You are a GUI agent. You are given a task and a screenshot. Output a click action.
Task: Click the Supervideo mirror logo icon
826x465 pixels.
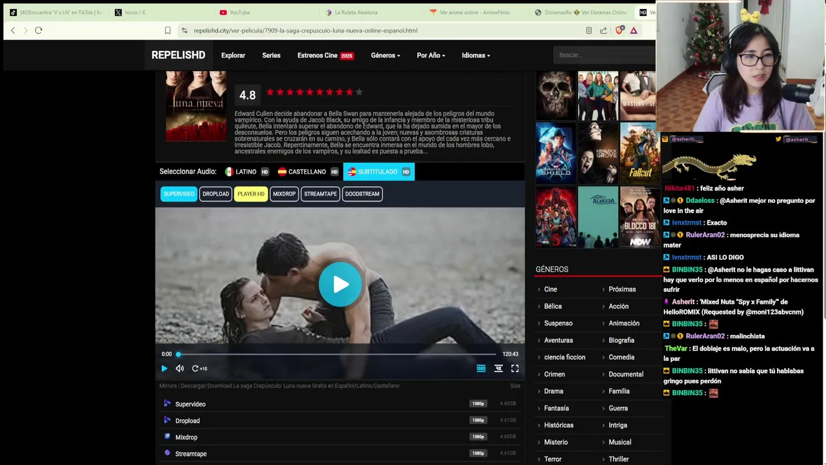pyautogui.click(x=167, y=404)
